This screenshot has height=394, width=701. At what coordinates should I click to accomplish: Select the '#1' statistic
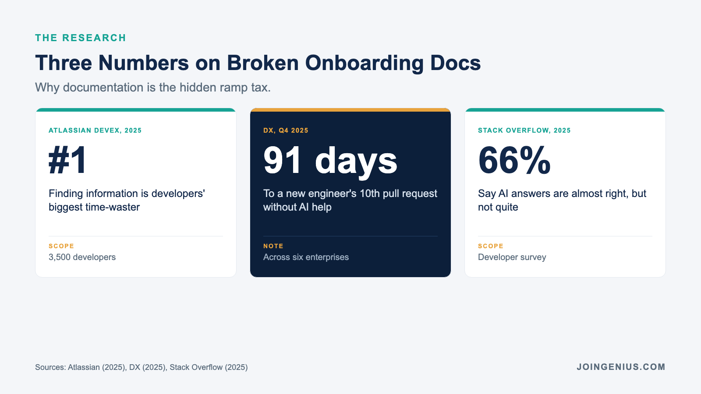click(x=68, y=161)
